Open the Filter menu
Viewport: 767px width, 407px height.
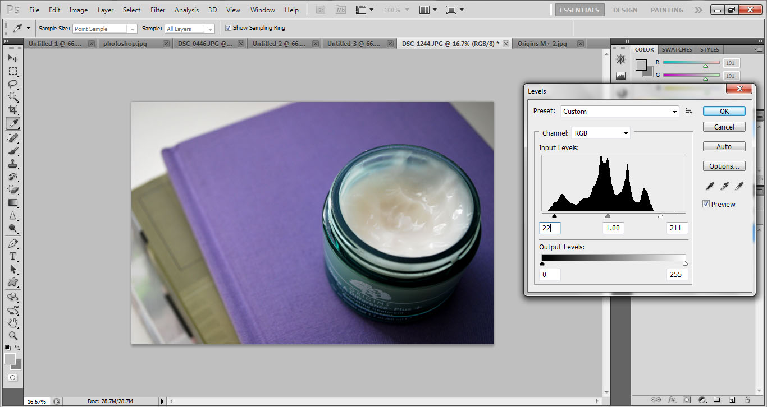(158, 10)
